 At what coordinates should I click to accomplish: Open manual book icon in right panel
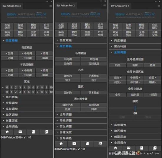click(x=142, y=148)
